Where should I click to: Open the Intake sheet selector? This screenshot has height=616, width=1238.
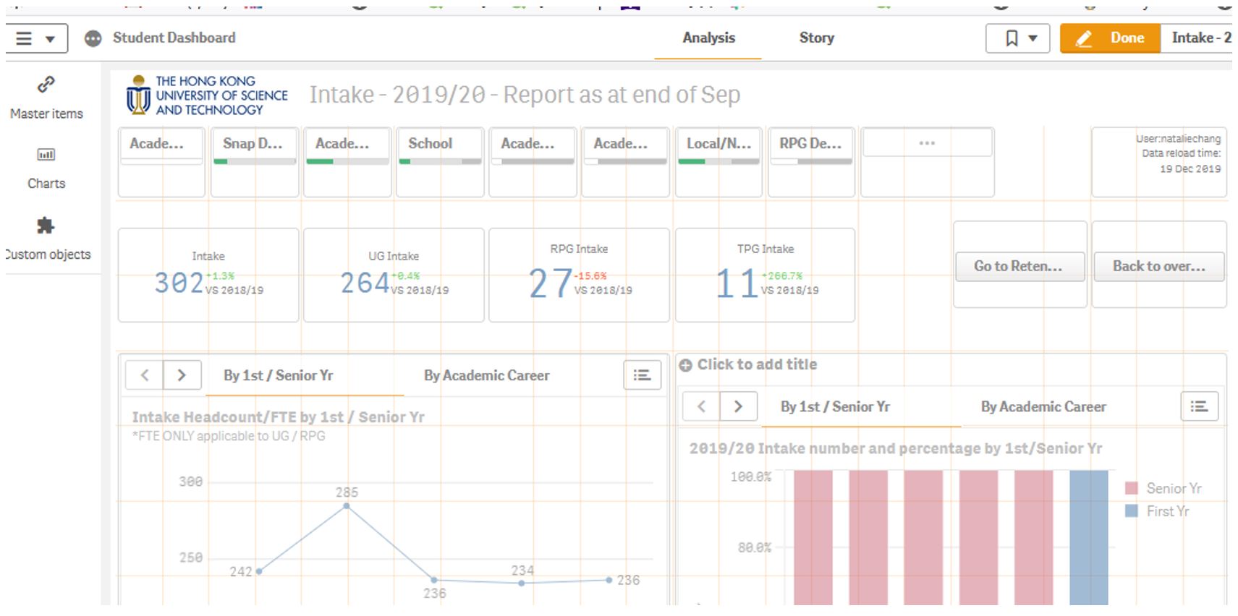tap(1197, 38)
